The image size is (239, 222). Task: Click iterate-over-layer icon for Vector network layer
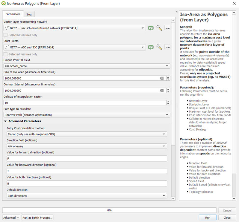[x=151, y=28]
